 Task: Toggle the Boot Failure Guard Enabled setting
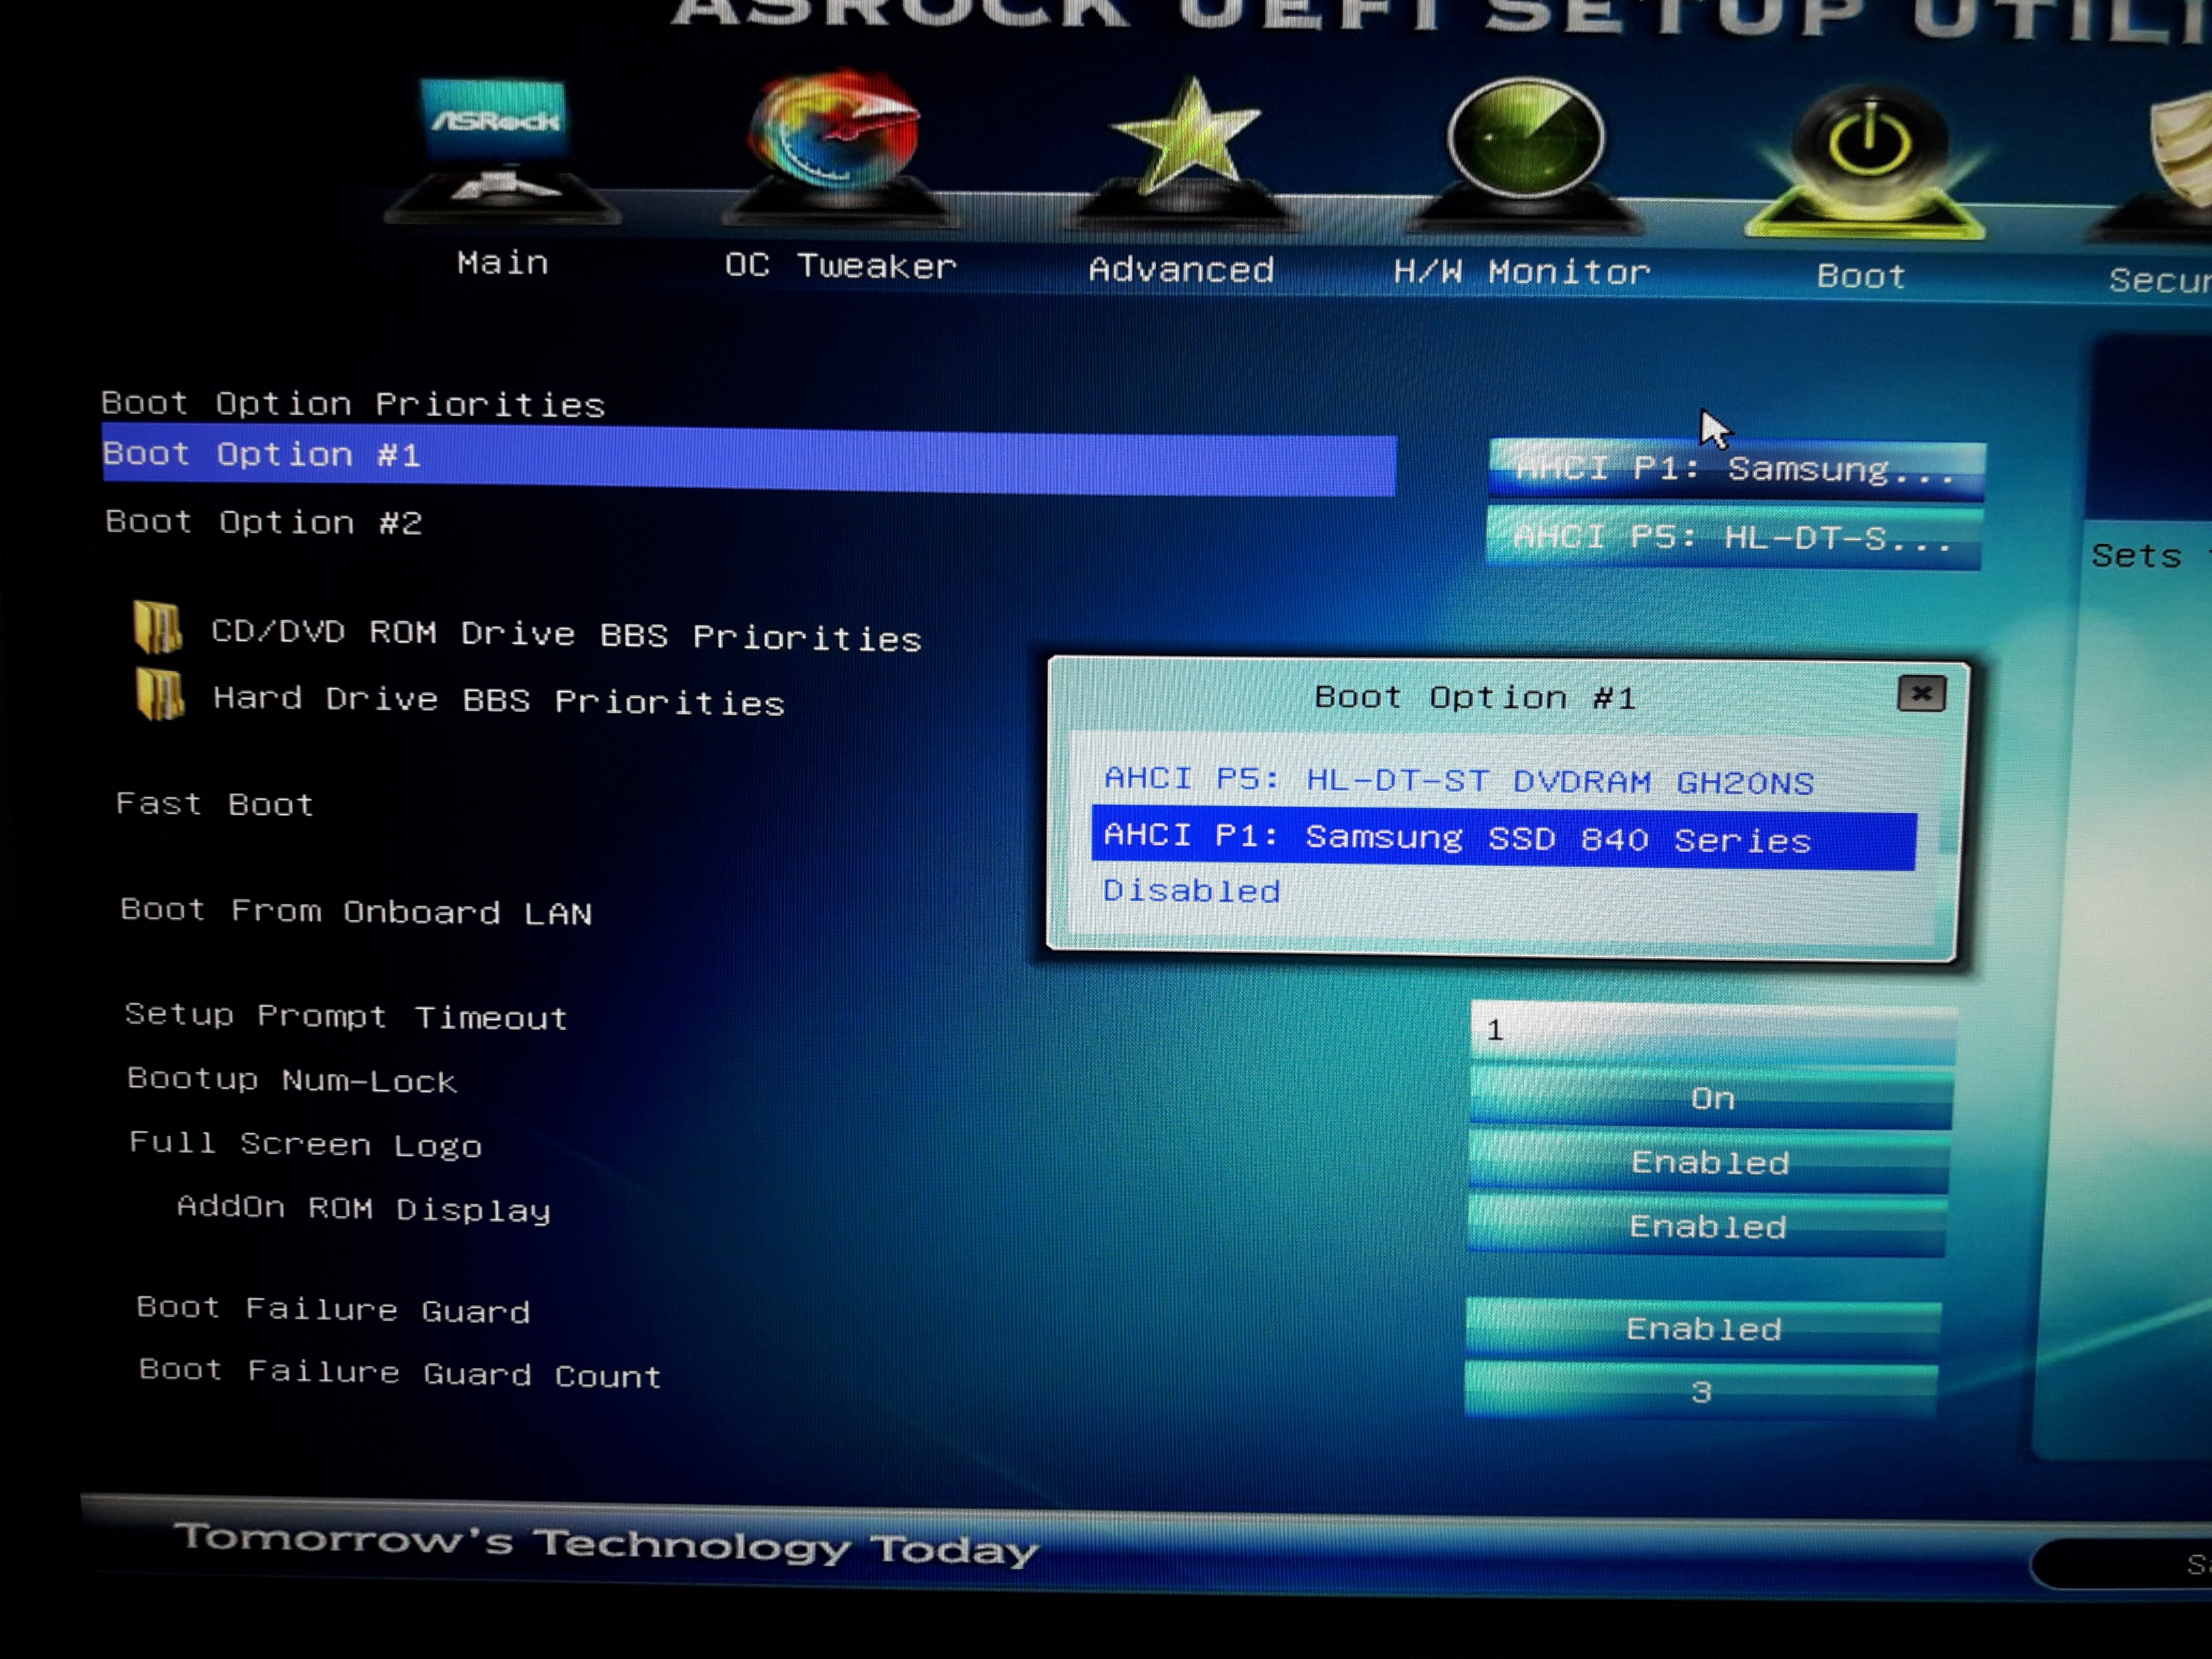1703,1328
